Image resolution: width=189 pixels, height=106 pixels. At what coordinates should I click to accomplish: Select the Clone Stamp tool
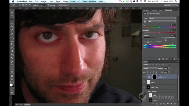(12, 41)
